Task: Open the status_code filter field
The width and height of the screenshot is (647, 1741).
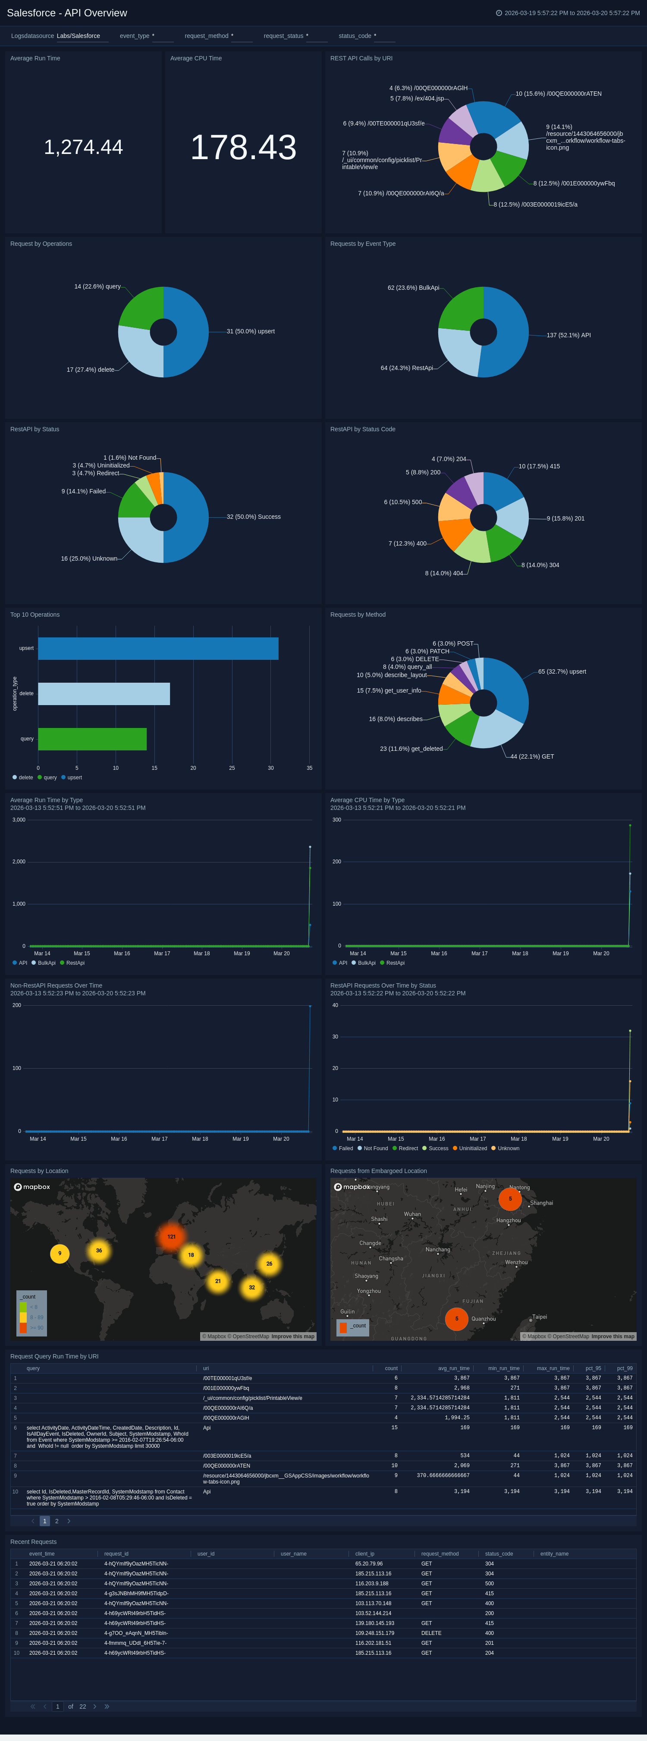Action: (x=384, y=37)
